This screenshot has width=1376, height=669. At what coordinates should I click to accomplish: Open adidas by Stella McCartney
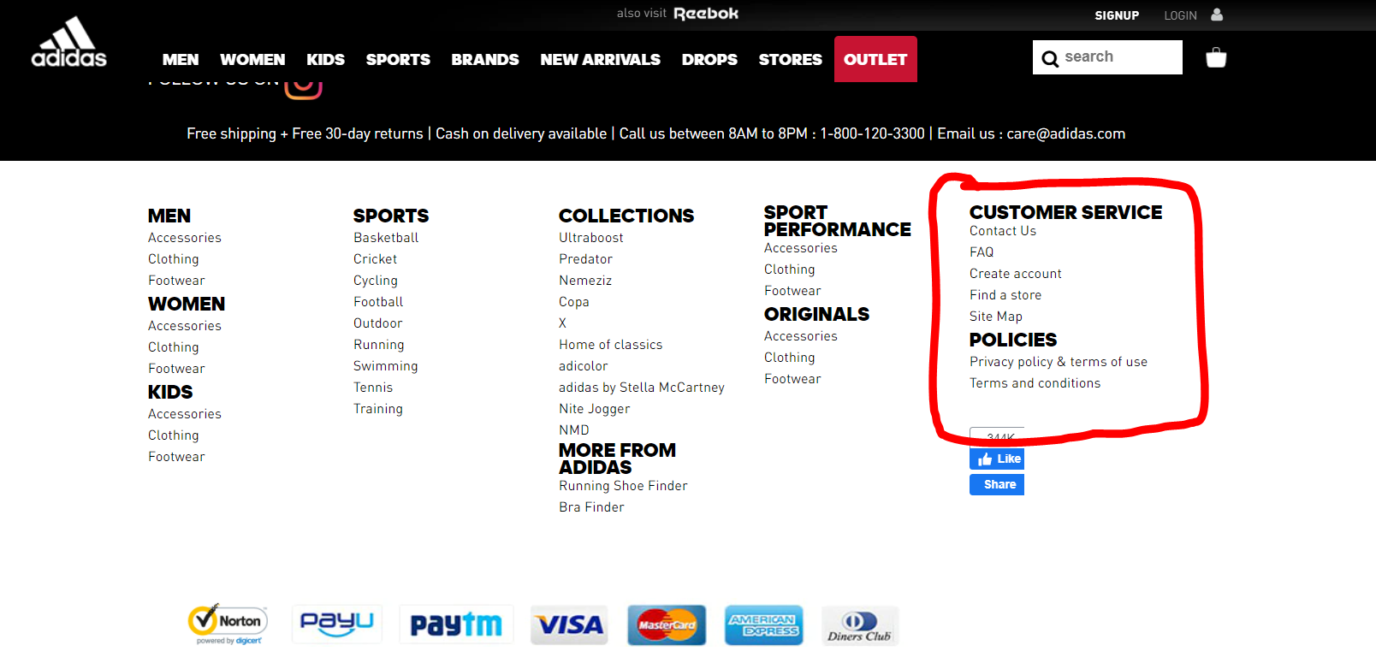[x=642, y=388]
